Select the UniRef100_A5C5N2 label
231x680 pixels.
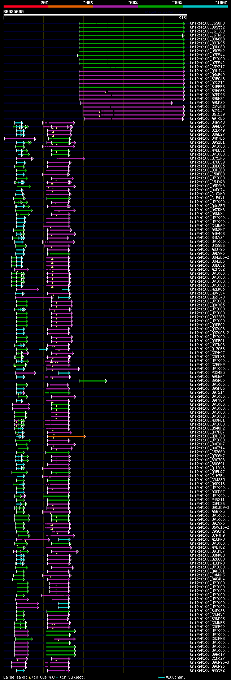pos(207,51)
